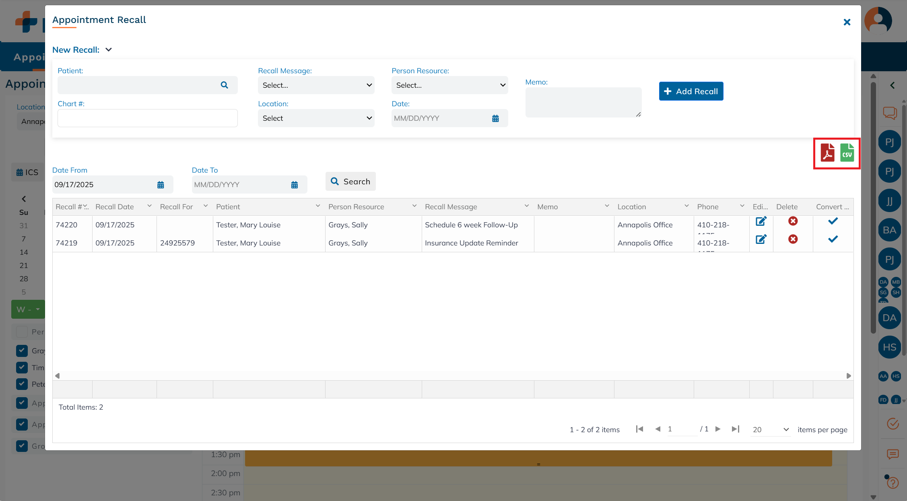Image resolution: width=907 pixels, height=501 pixels.
Task: Click into the Chart # field
Action: click(x=147, y=118)
